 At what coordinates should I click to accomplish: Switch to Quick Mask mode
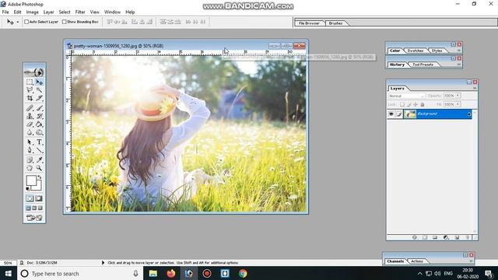(x=39, y=198)
